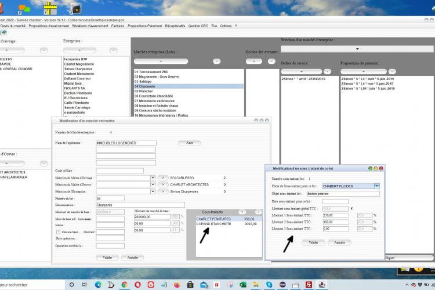Click the Auto button beside the operation name
435x290 pixels.
(x=190, y=143)
